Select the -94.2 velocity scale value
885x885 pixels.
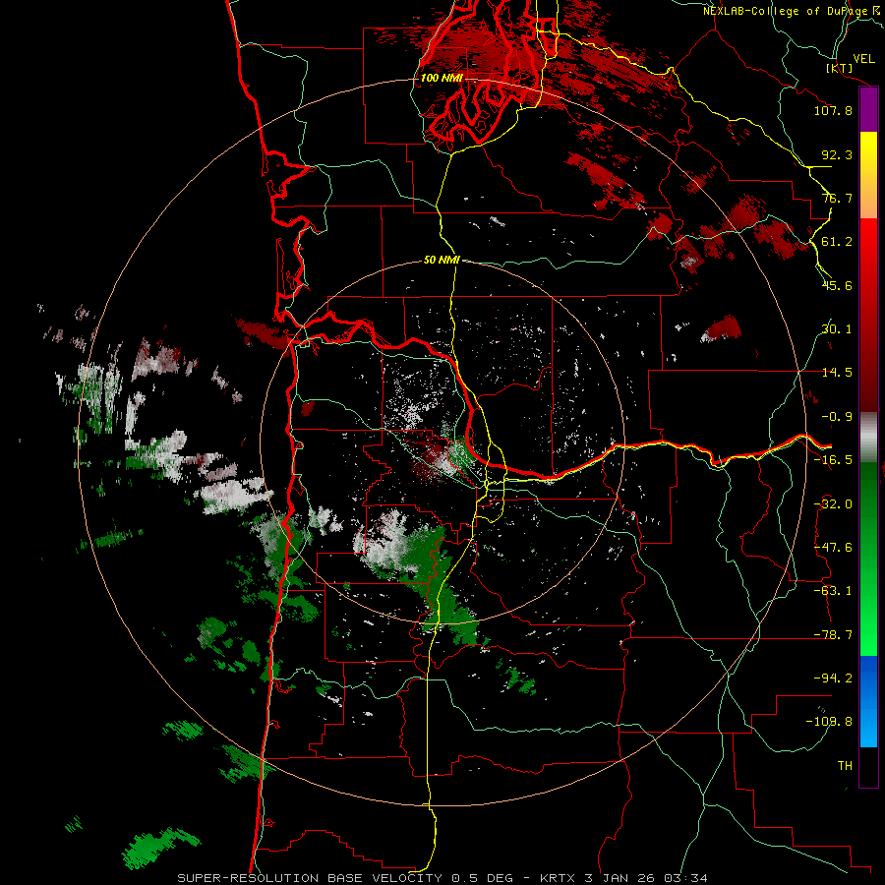(x=833, y=678)
